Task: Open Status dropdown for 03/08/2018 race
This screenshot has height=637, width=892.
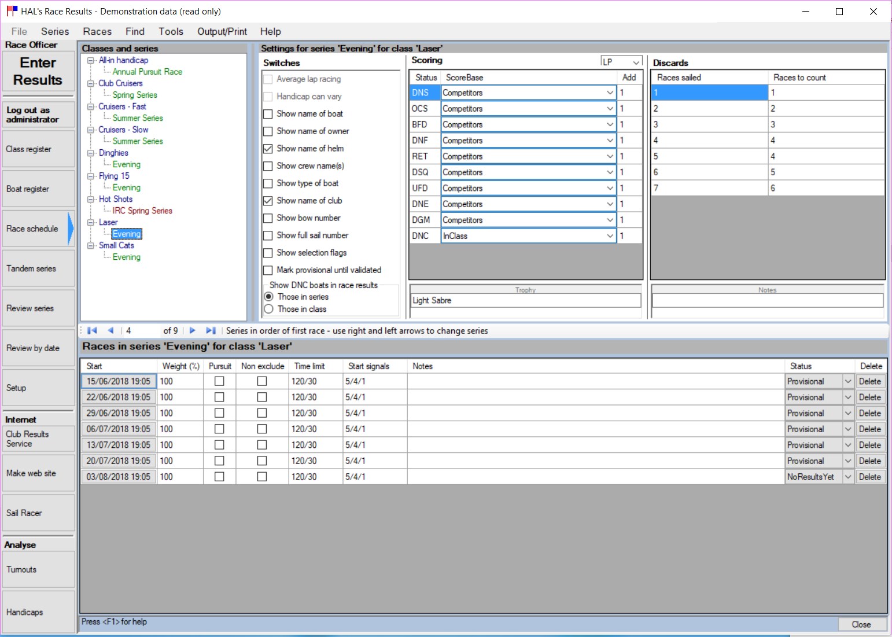Action: tap(848, 477)
